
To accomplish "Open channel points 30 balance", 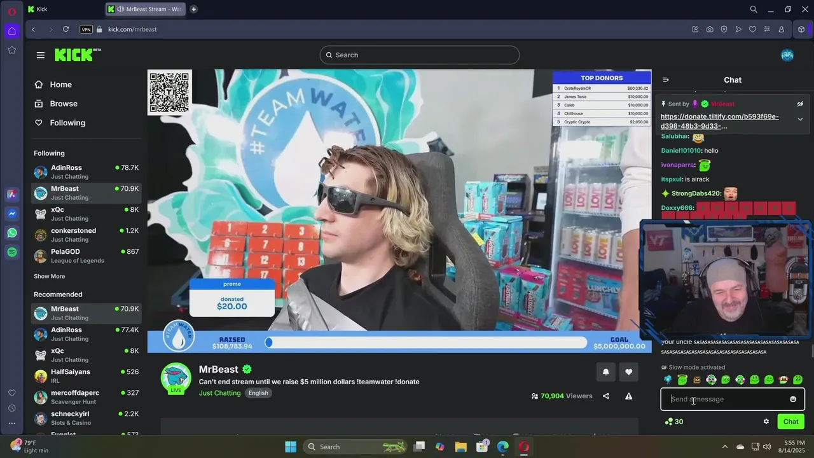I will pyautogui.click(x=673, y=422).
